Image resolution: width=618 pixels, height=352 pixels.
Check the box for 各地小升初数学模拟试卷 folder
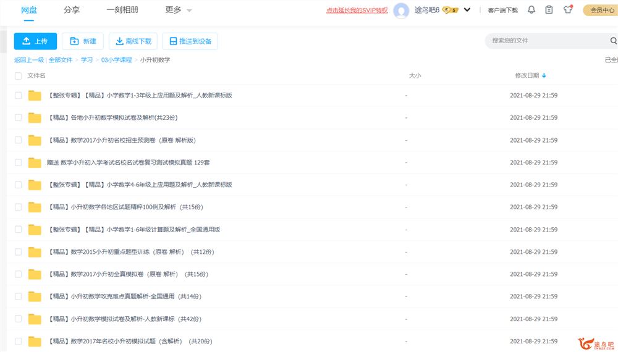[18, 118]
